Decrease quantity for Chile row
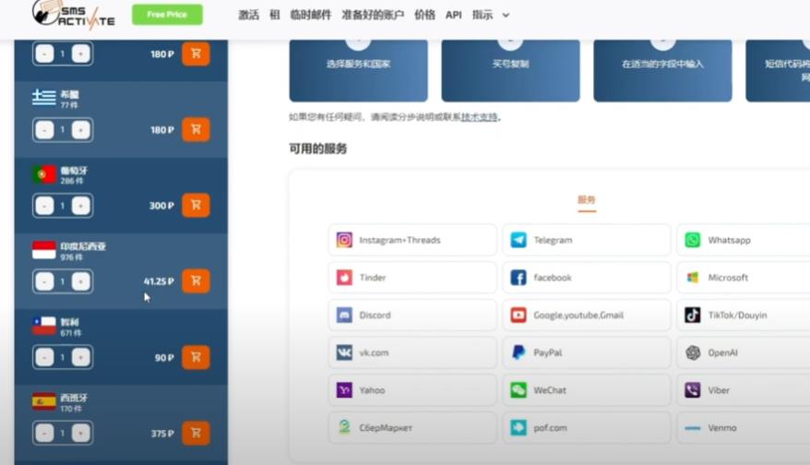Screen dimensions: 810x465 coord(44,358)
